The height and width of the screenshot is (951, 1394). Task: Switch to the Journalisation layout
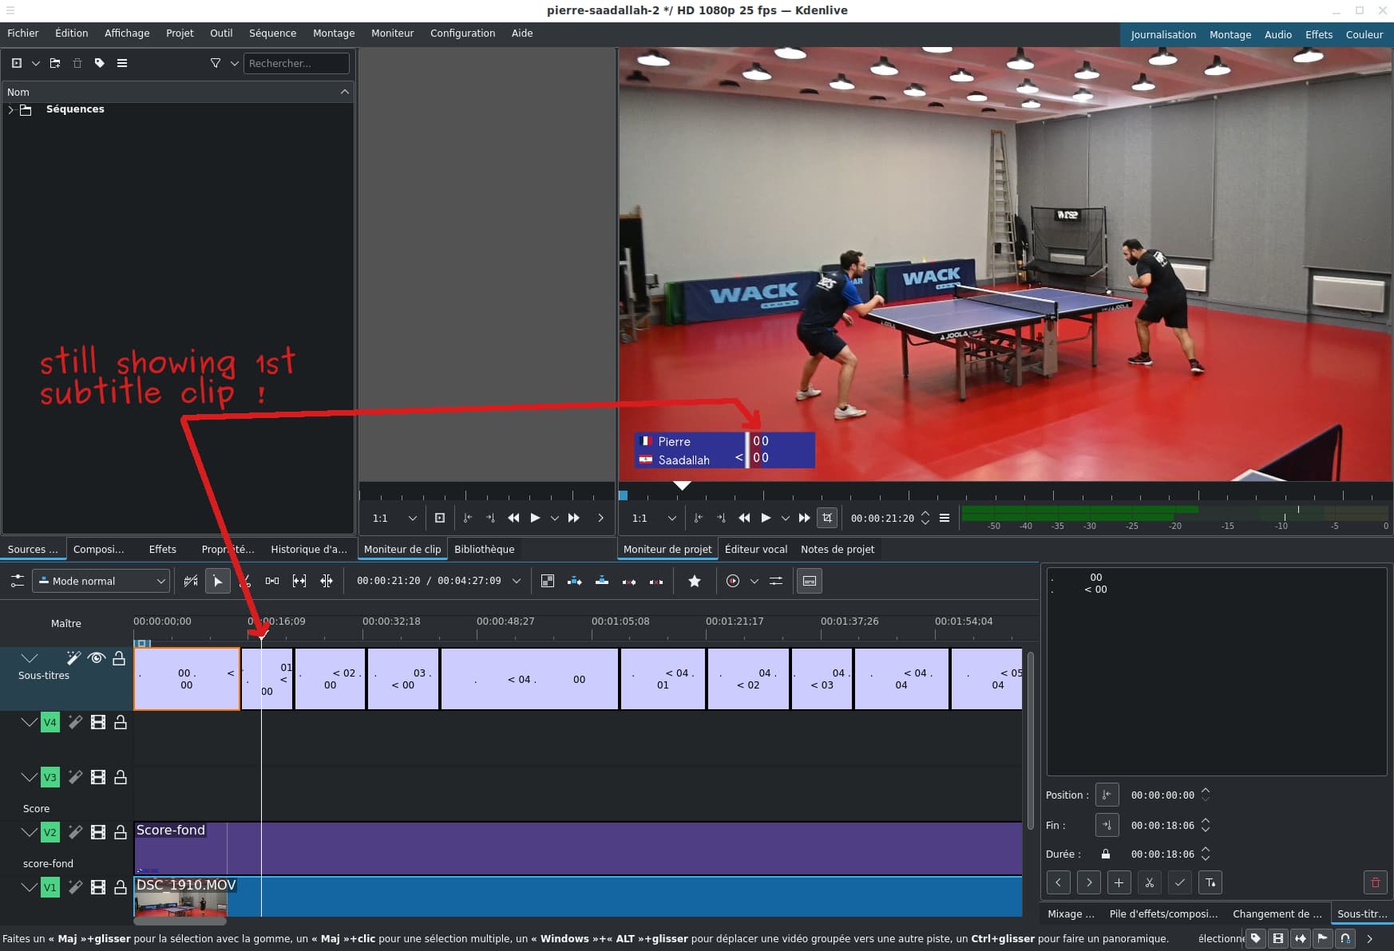(x=1163, y=35)
